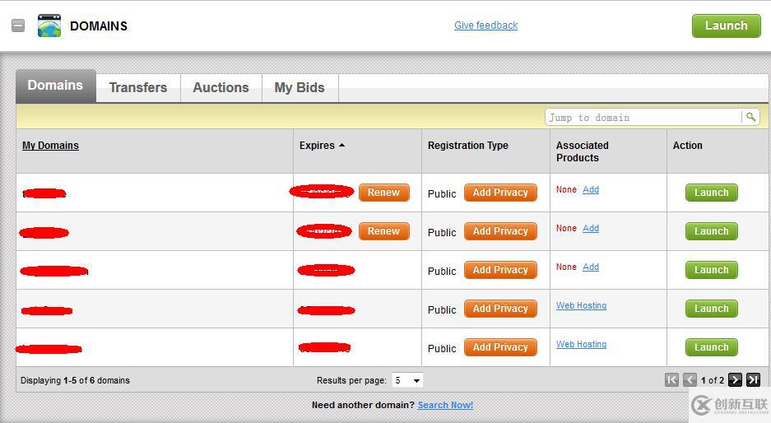Renew the first domain in list
771x423 pixels.
click(x=383, y=193)
